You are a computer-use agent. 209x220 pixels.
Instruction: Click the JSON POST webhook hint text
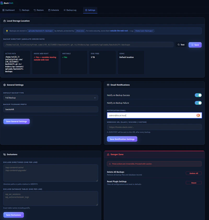(129, 132)
